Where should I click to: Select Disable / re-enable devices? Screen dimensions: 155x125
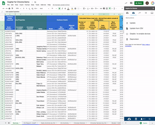tap(140, 34)
